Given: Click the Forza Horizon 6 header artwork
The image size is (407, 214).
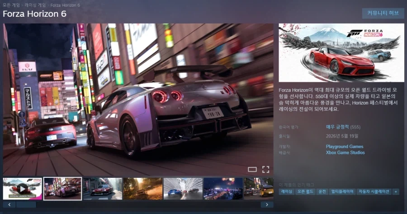Looking at the screenshot, I should point(341,53).
